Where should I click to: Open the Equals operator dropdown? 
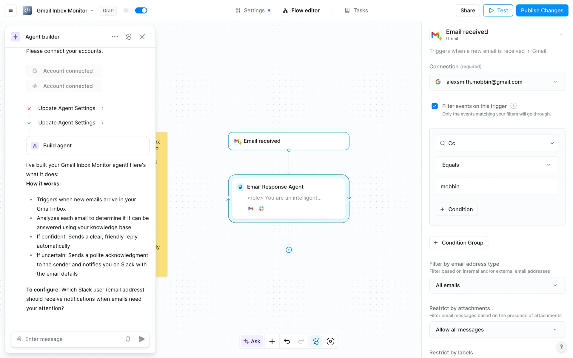(497, 165)
